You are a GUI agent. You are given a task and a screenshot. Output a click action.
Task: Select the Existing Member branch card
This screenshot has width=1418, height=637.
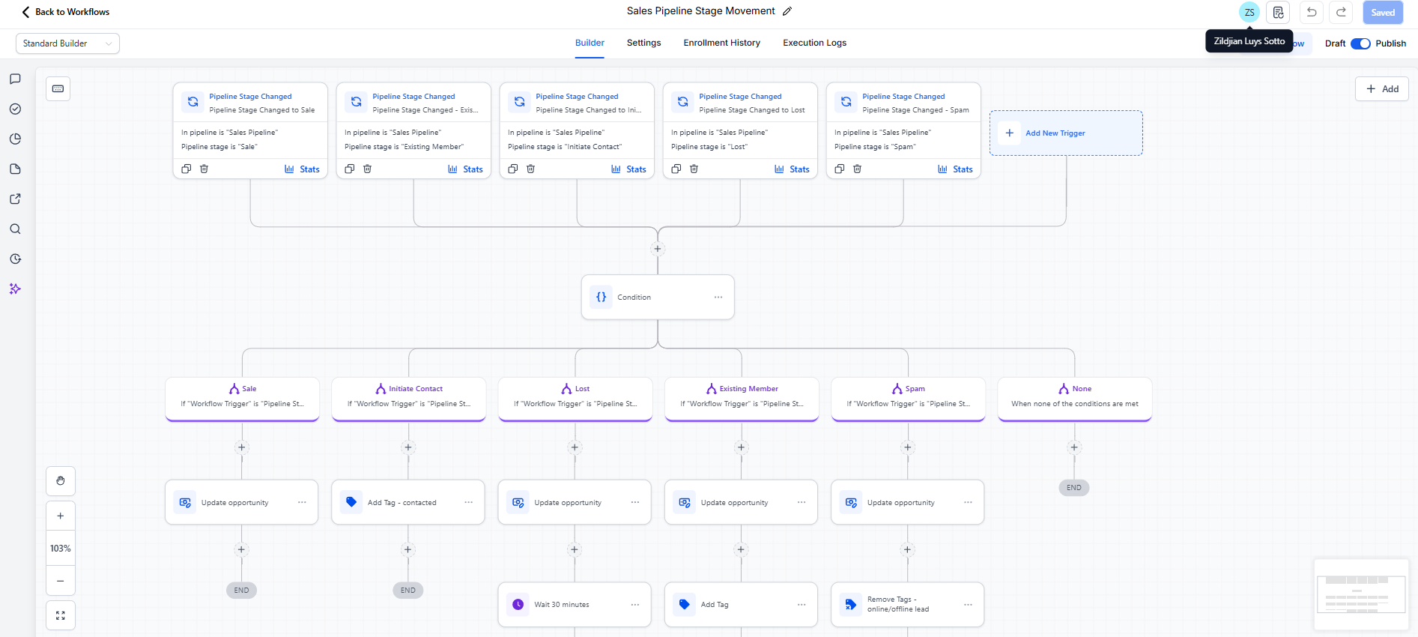742,399
